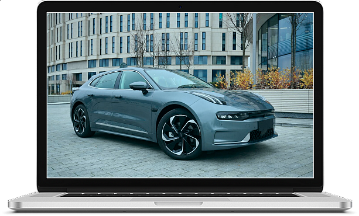This screenshot has height=216, width=359.
Task: Click the gray lamp post near the bushes
Action: 254,50
